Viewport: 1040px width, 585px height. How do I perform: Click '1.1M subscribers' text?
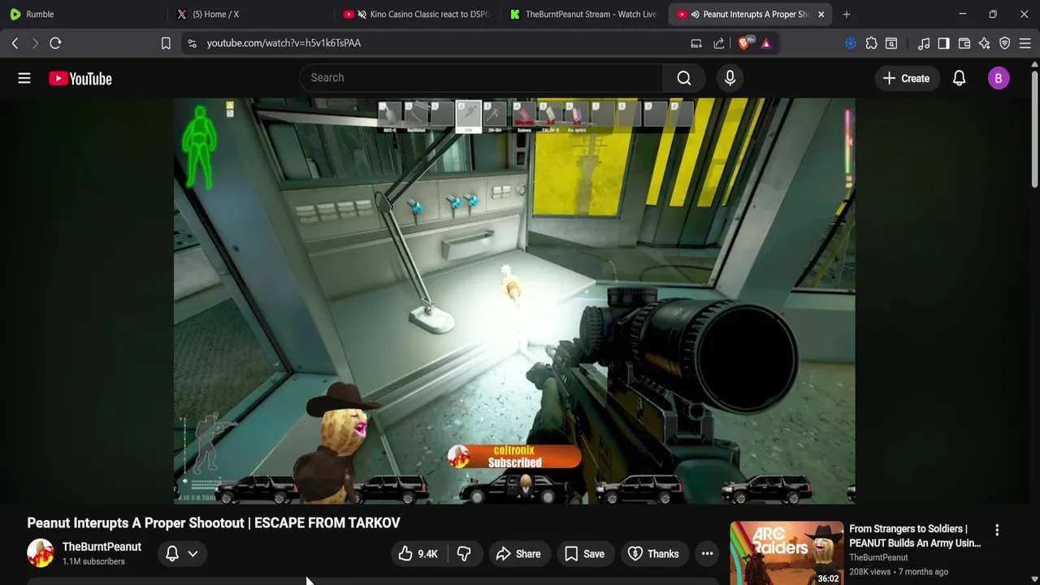(x=93, y=561)
